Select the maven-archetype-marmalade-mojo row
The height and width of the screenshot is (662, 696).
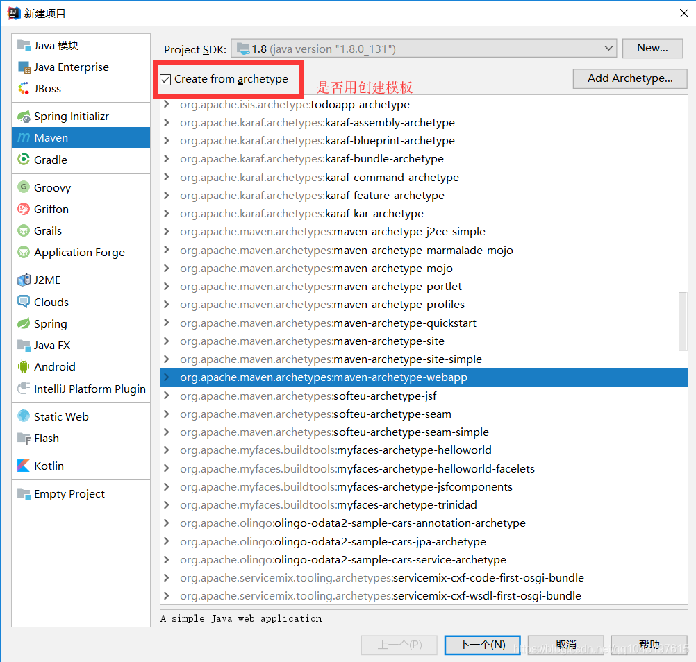pyautogui.click(x=424, y=250)
